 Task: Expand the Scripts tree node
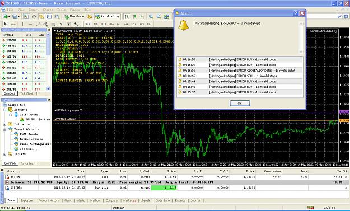tap(4, 154)
